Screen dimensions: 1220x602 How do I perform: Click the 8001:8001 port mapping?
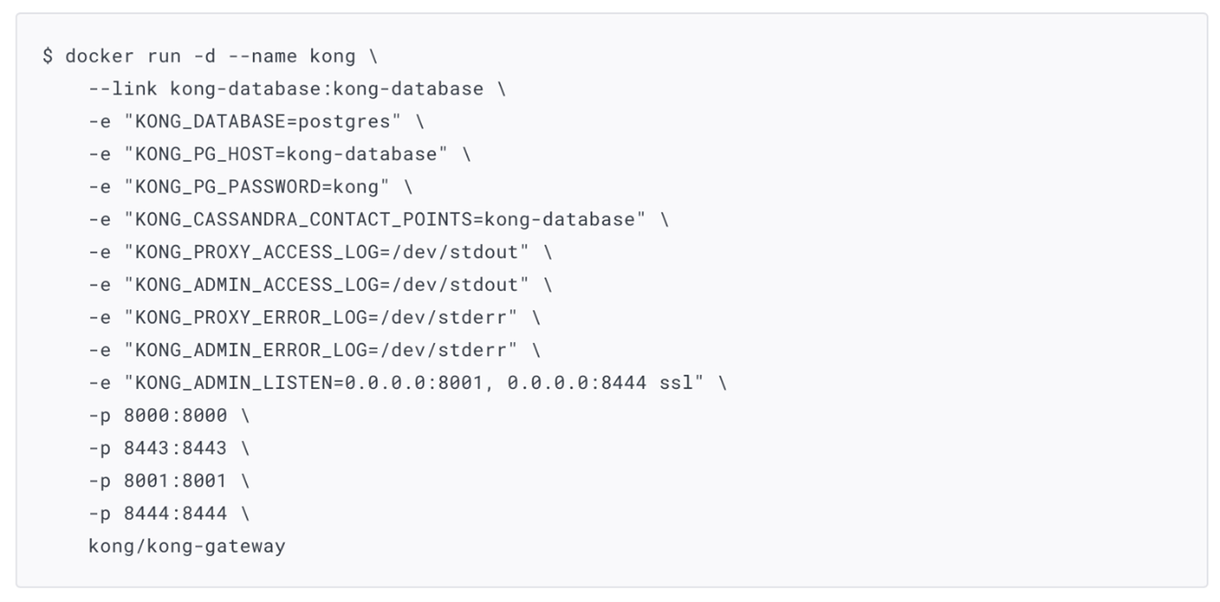pos(175,482)
